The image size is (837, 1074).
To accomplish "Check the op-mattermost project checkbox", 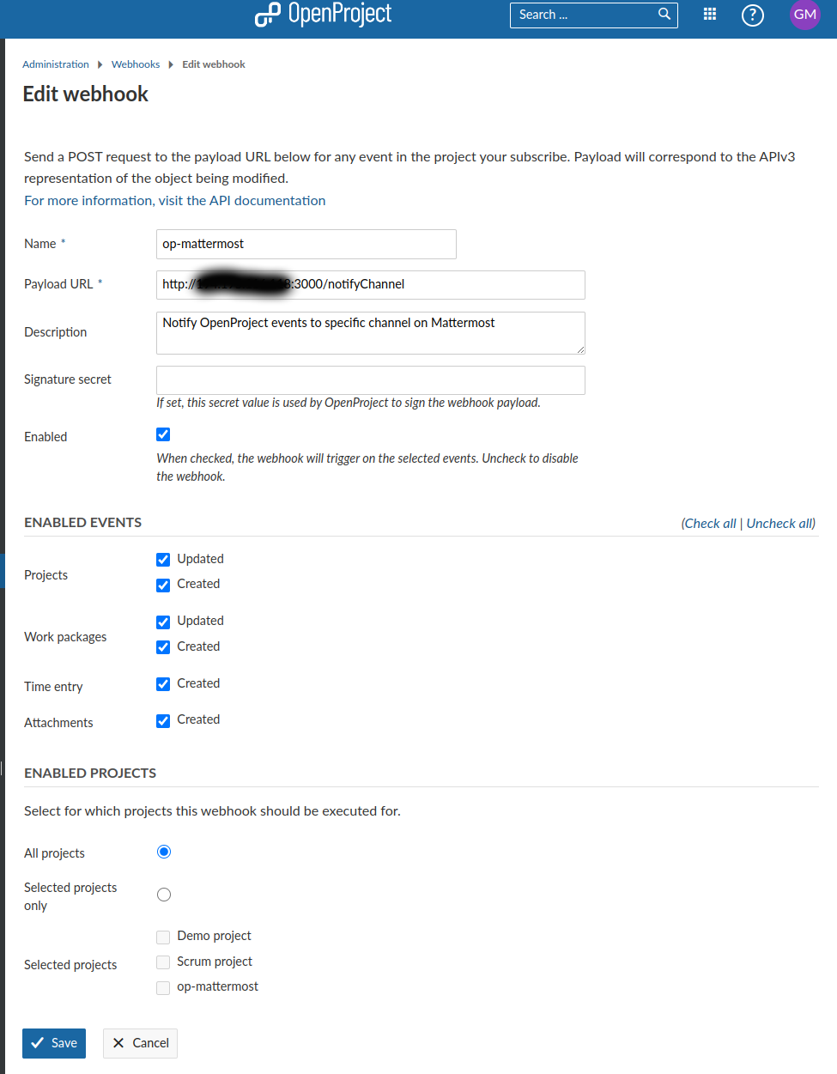I will (x=163, y=988).
